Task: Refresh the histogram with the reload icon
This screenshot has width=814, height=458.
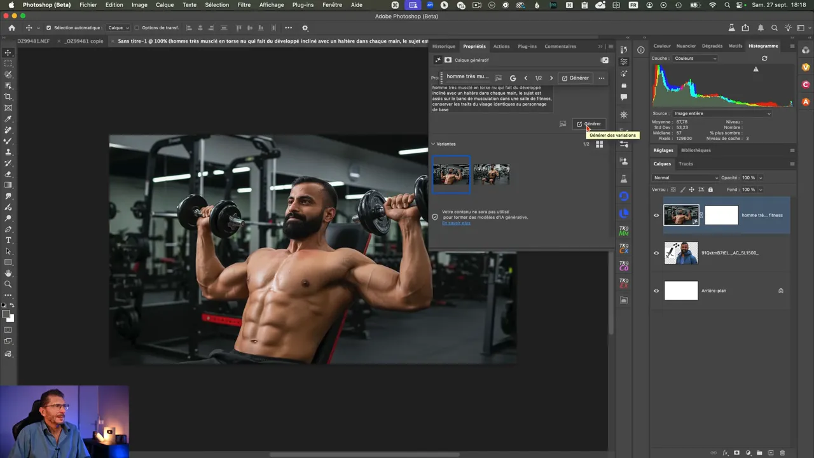Action: click(764, 59)
